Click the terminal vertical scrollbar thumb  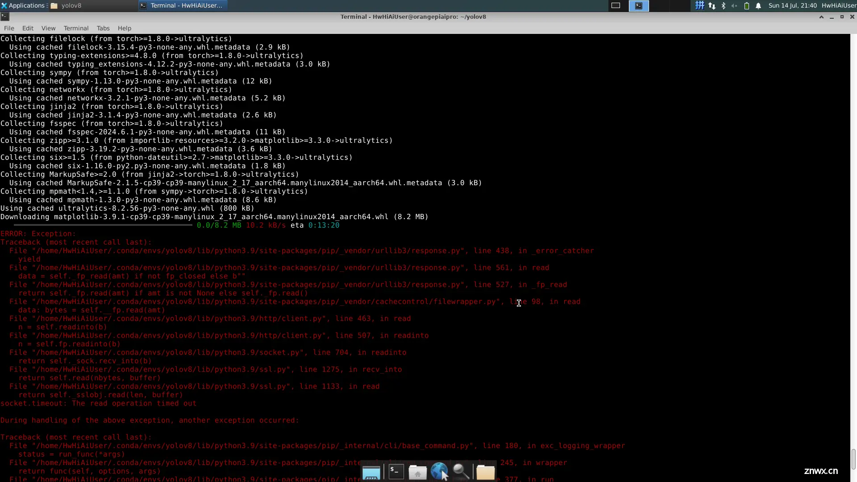(x=853, y=459)
